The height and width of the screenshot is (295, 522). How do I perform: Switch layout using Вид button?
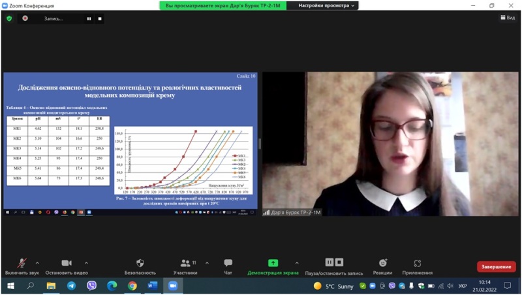coord(506,18)
